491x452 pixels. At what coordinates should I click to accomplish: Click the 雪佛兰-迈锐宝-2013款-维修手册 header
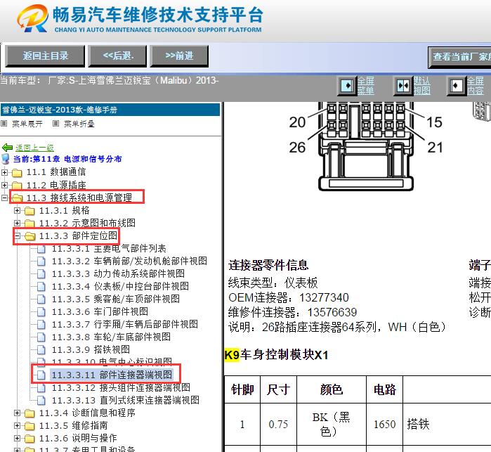coord(110,110)
